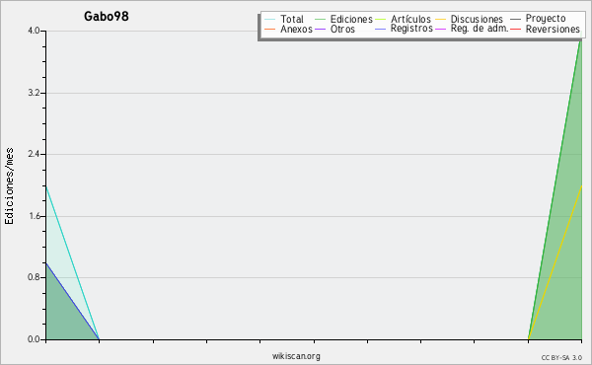Click the blue Registros line at left
The image size is (592, 365).
[72, 301]
